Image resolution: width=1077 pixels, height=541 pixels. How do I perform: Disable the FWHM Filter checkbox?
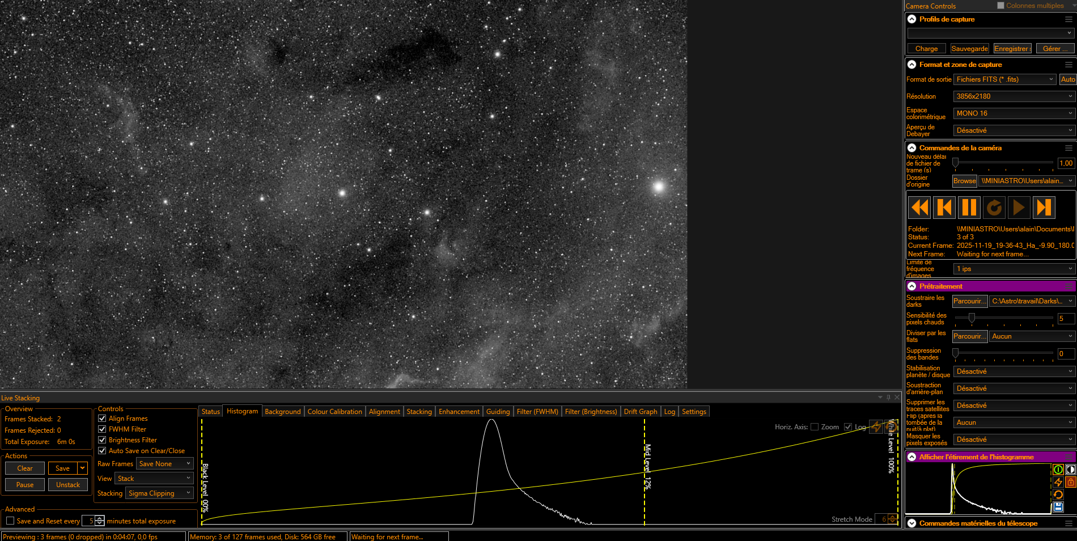click(102, 429)
